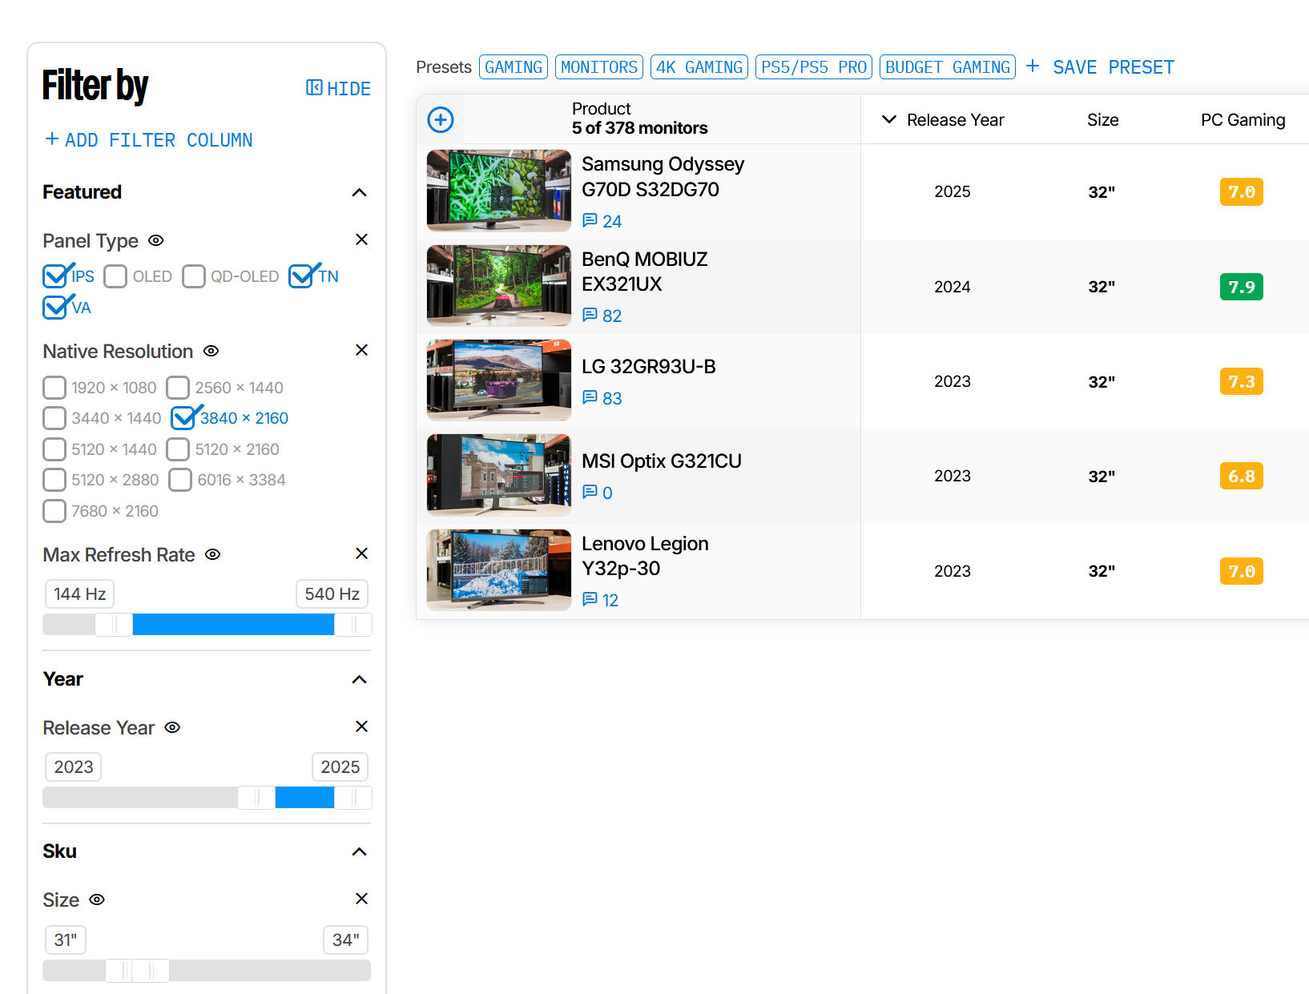Viewport: 1309px width, 994px height.
Task: Open the MSI Optix G321CU page
Action: [x=662, y=461]
